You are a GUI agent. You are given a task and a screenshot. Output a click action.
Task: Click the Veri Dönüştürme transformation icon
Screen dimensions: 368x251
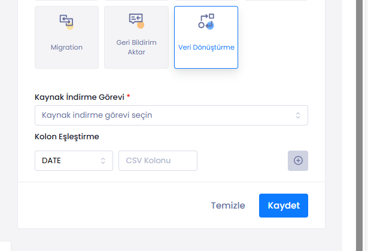(206, 22)
